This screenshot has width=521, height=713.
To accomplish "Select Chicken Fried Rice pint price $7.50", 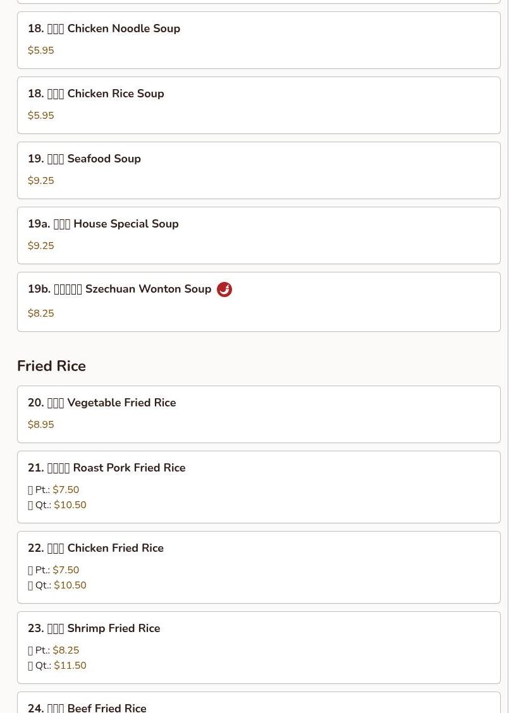I will tap(66, 570).
